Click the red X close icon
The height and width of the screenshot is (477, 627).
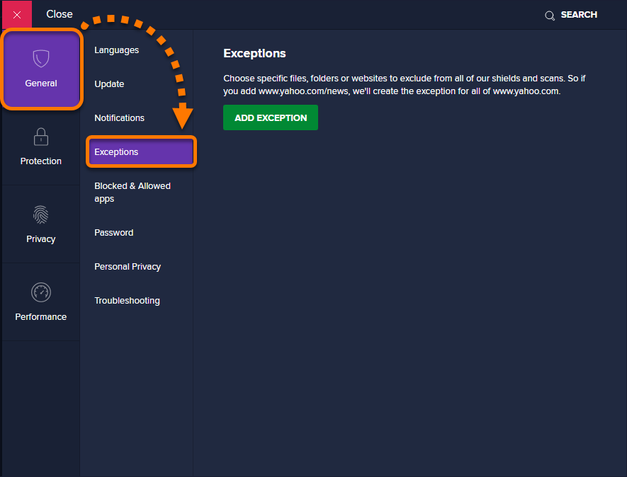point(17,15)
